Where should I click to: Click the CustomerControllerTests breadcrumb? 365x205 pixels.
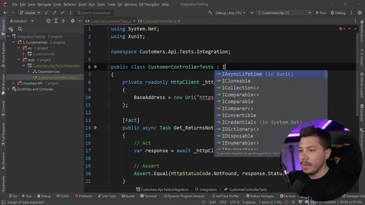[x=246, y=190]
